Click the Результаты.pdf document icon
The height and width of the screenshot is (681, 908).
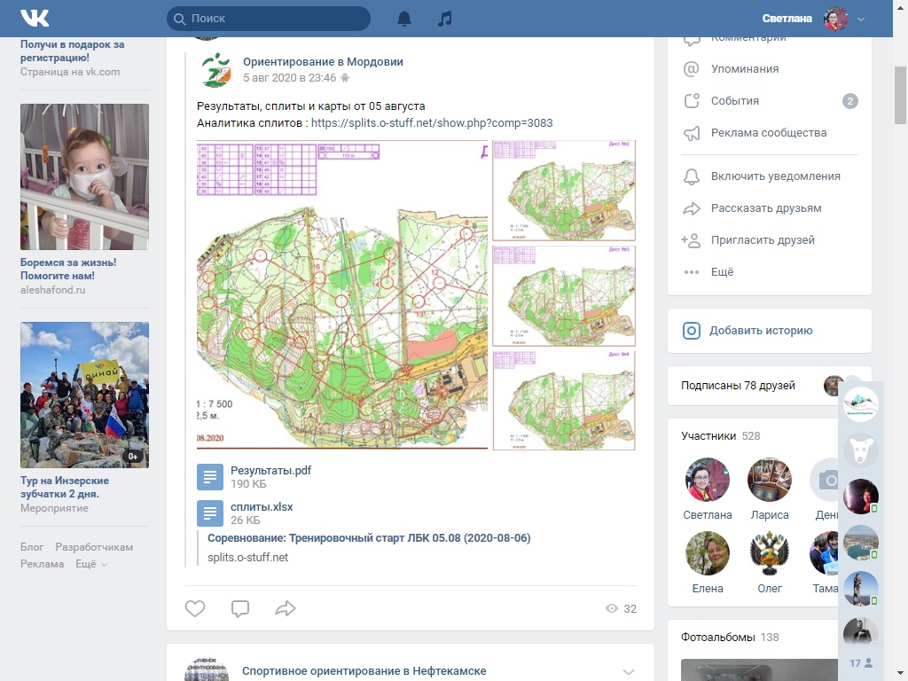(210, 477)
